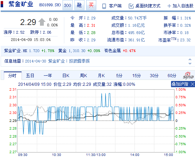
Task: Click the 11:30/13:00 time axis label
Action: click(x=96, y=155)
